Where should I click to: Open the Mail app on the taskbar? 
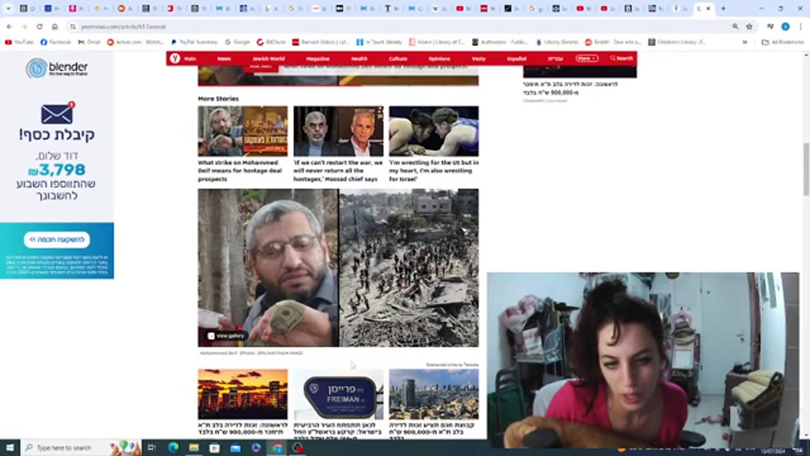(x=235, y=448)
